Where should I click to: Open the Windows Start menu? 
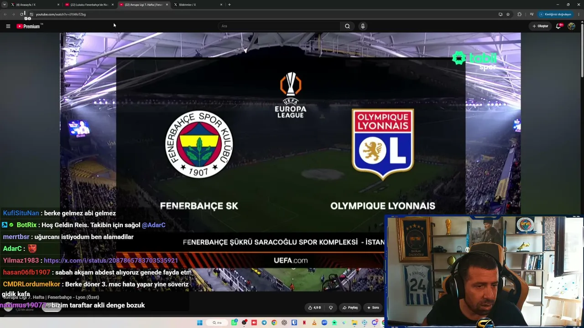point(200,323)
